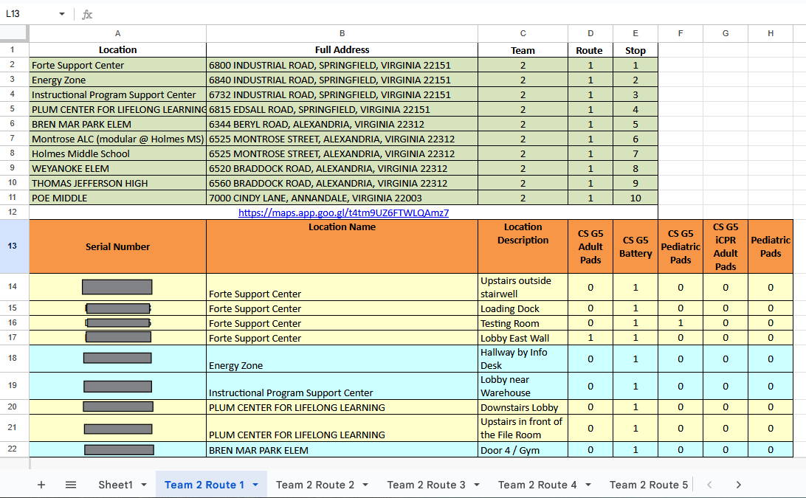Go to Team 2 Route 5 tab
The width and height of the screenshot is (806, 498).
[648, 485]
